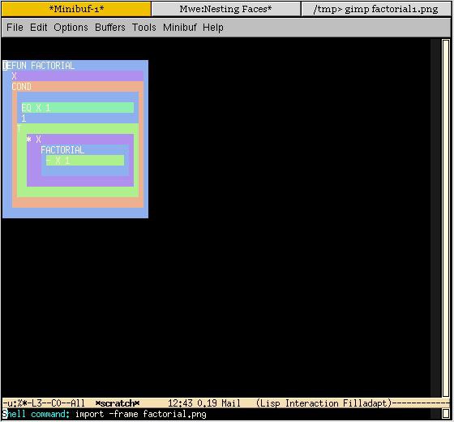
Task: Open the Tools menu
Action: [144, 28]
